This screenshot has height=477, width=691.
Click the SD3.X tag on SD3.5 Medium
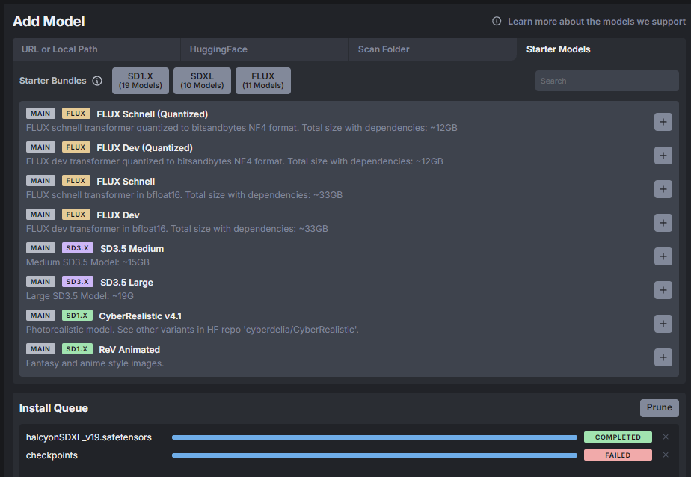78,248
